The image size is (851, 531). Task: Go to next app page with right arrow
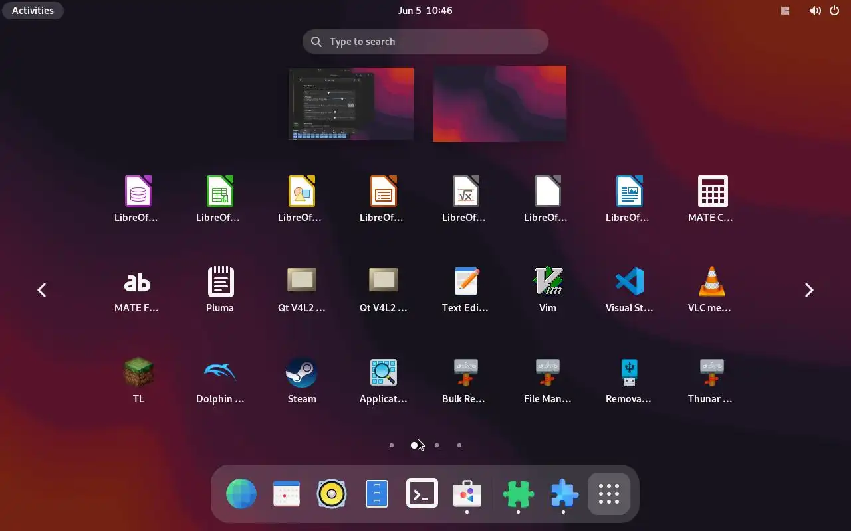(x=809, y=290)
